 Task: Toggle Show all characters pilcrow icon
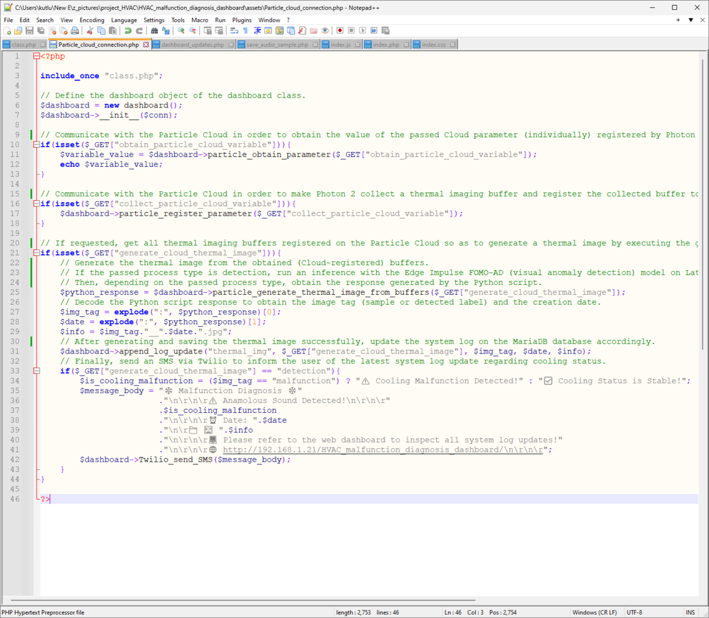click(246, 30)
